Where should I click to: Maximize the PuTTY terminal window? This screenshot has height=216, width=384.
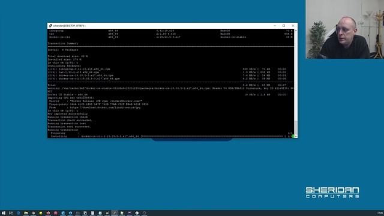pos(284,26)
